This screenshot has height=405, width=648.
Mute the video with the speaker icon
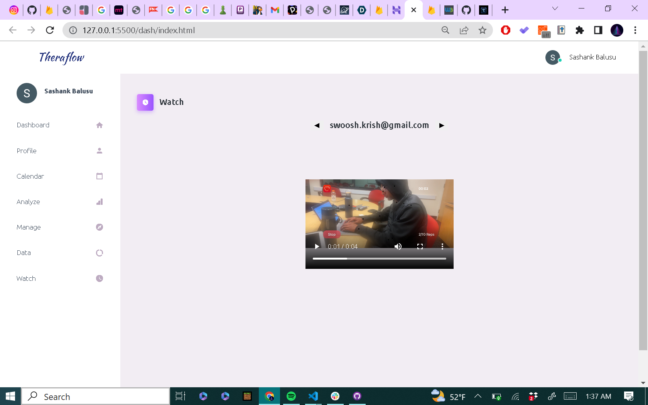tap(398, 246)
